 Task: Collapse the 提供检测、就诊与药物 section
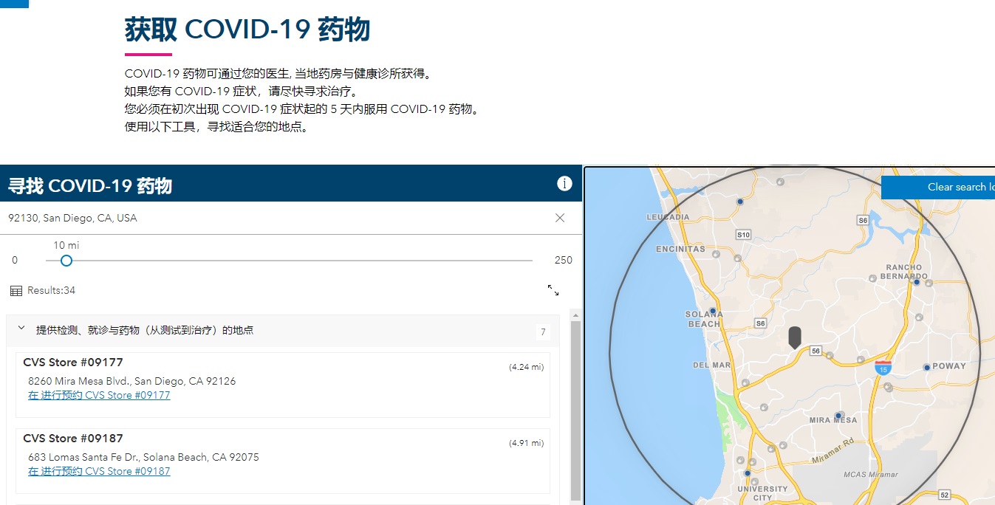(x=20, y=330)
